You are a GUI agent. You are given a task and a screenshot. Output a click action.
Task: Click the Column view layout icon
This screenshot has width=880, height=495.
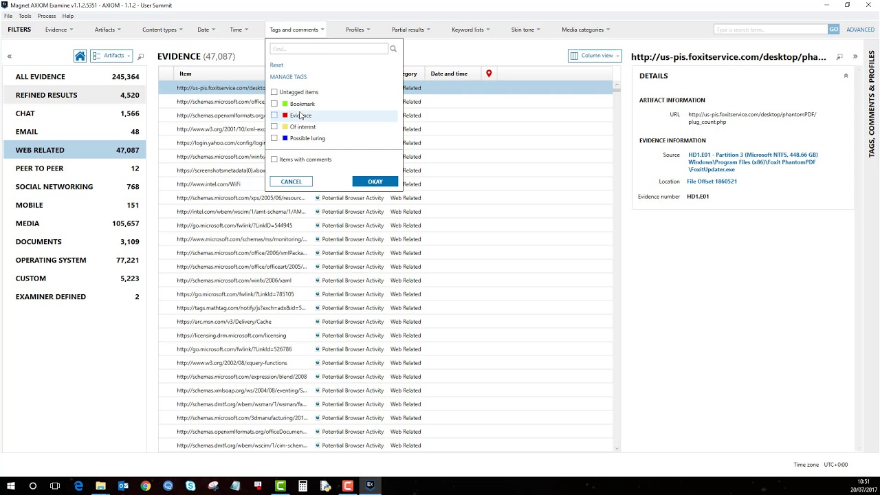[574, 56]
